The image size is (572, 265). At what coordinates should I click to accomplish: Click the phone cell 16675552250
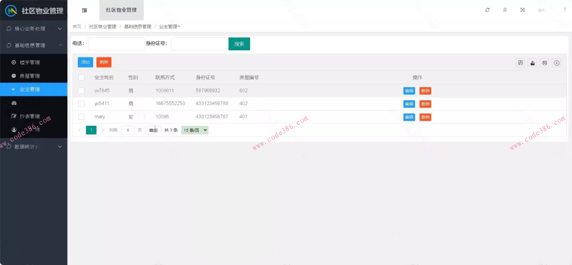tap(170, 104)
